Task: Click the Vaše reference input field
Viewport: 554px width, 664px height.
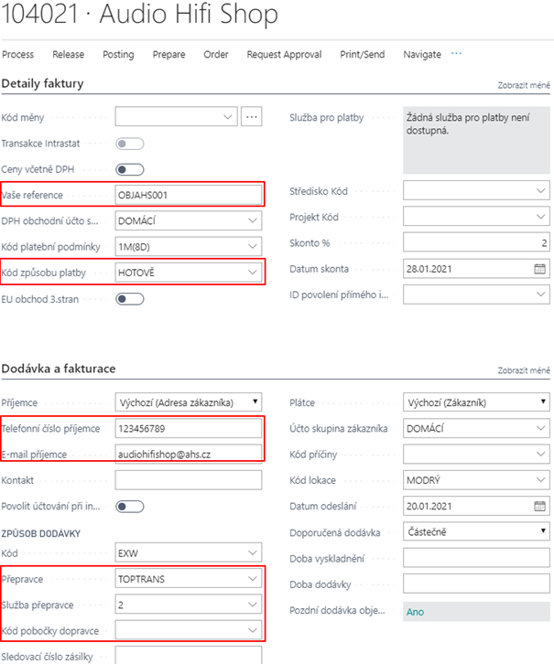Action: tap(188, 195)
